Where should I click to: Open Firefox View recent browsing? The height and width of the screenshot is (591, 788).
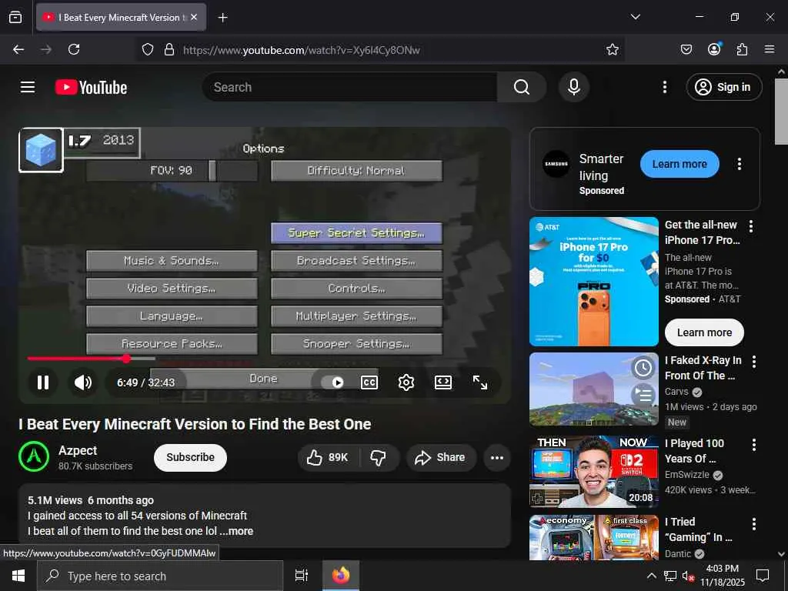pos(15,17)
